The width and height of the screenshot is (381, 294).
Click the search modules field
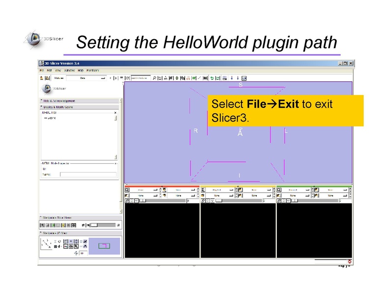coord(140,78)
